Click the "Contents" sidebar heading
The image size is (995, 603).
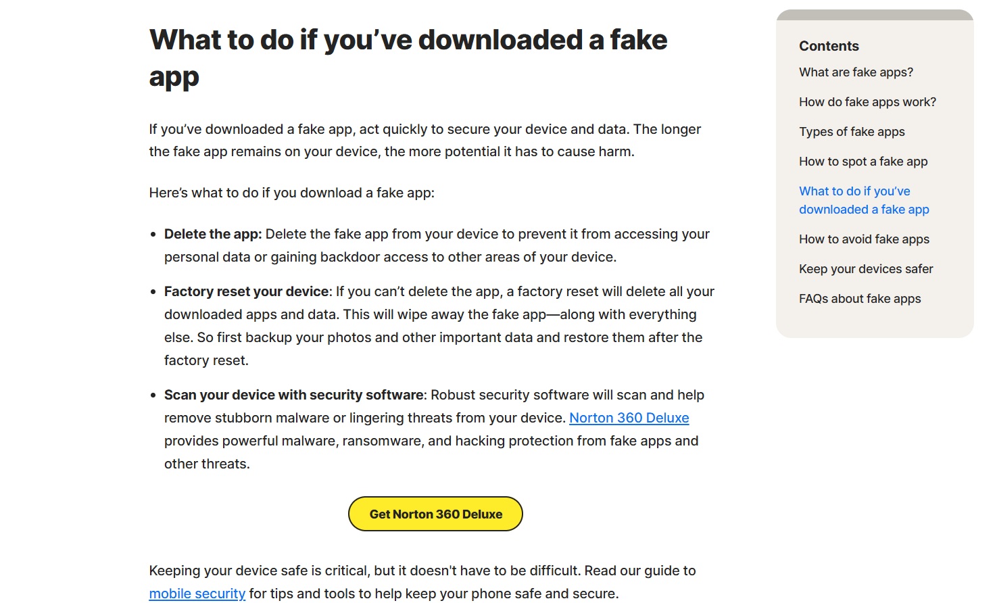coord(829,46)
